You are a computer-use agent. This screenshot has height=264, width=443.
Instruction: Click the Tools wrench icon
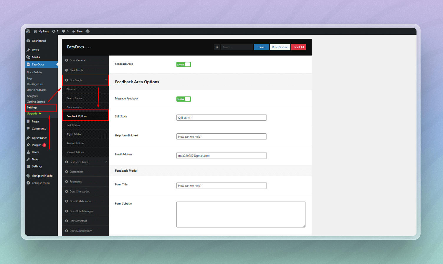pos(28,159)
